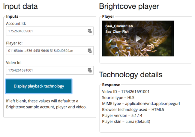
Task: Select the MIME type application/vnd.apple.mpegurl line
Action: click(141, 103)
